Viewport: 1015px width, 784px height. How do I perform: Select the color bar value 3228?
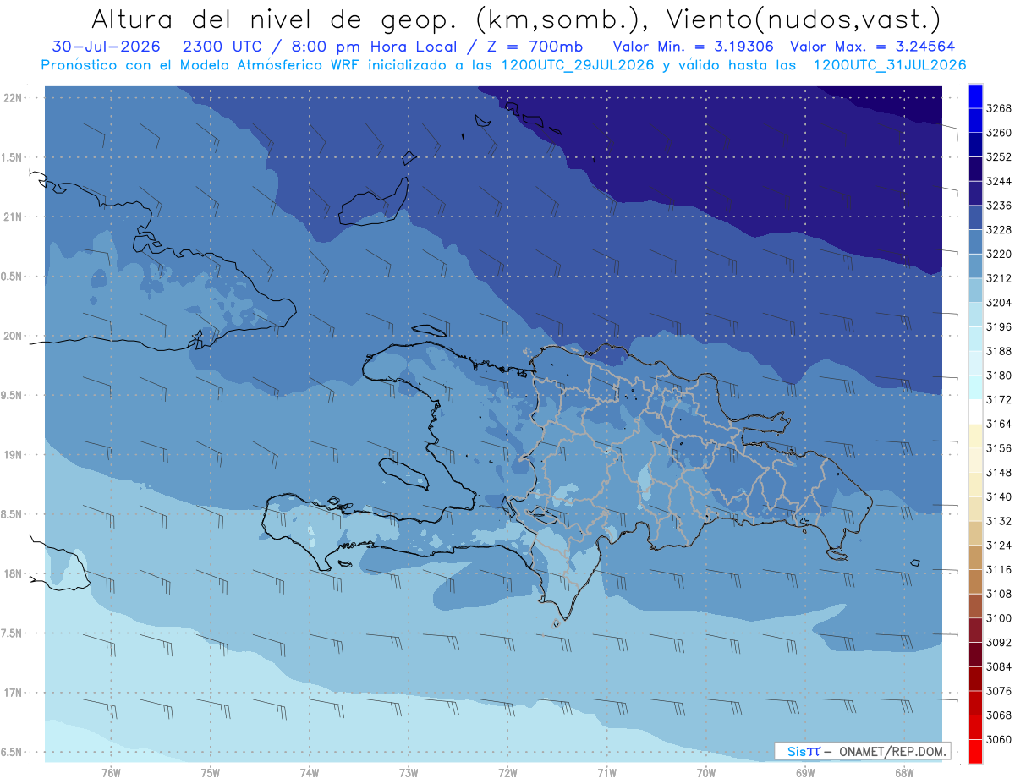[999, 230]
